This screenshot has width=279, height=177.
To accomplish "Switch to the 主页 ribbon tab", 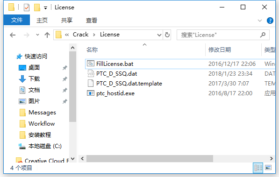I will [x=42, y=20].
